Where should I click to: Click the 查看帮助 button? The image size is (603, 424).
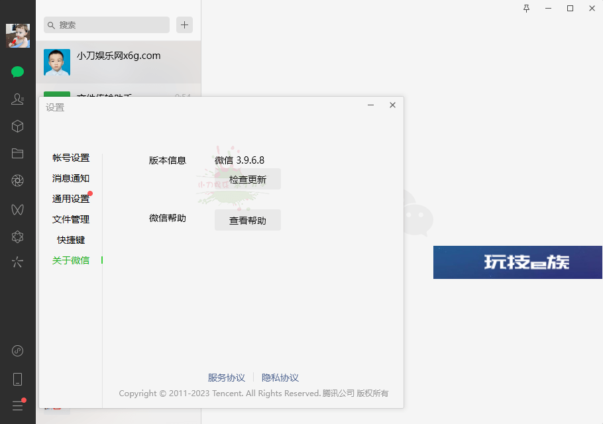(248, 220)
